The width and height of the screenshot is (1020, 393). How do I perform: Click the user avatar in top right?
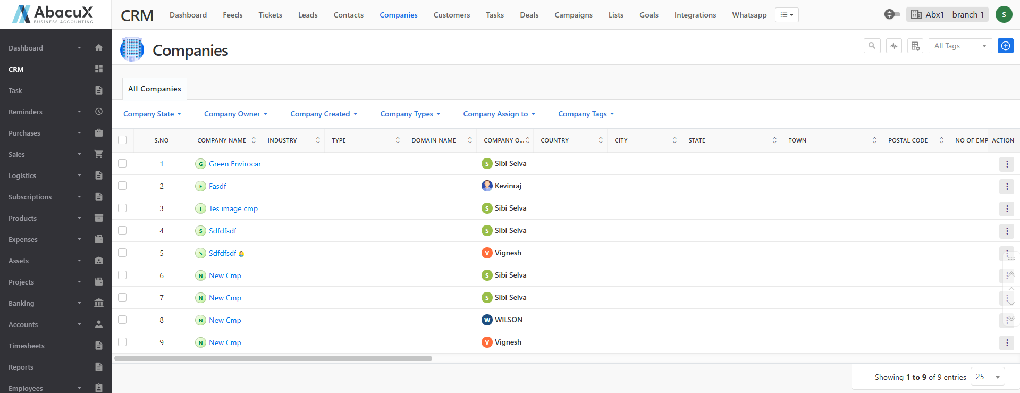point(1004,14)
